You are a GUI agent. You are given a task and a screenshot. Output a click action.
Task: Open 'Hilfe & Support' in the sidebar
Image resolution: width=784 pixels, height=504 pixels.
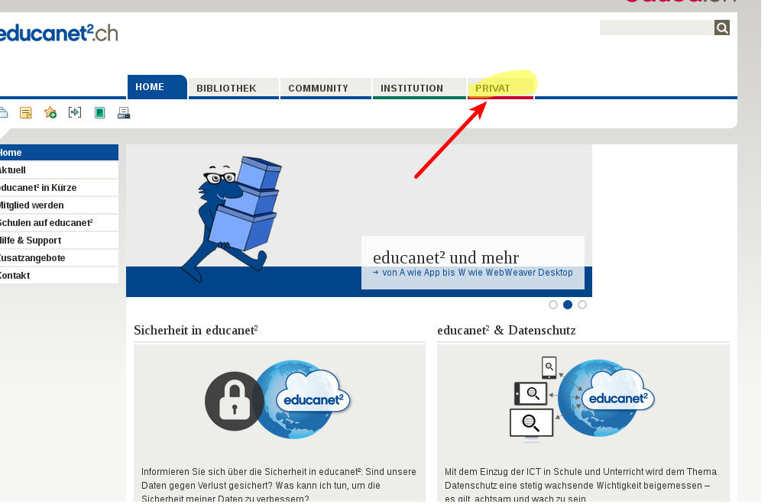(x=31, y=241)
